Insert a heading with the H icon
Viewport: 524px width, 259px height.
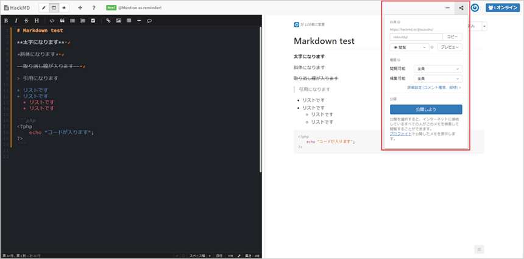(37, 20)
